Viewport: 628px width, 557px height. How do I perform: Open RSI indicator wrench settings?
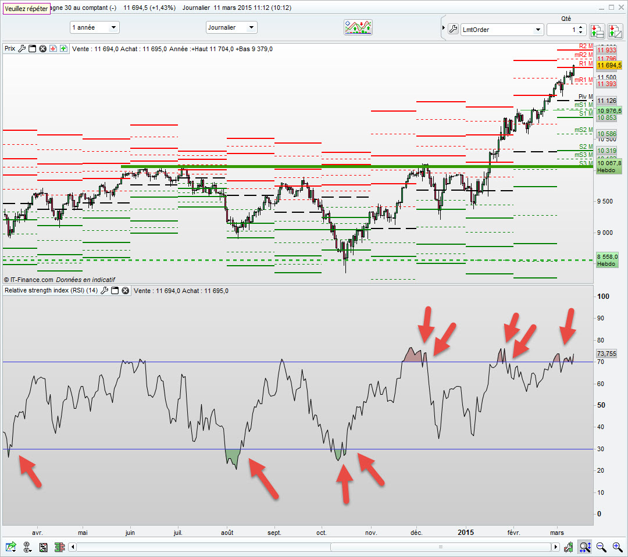coord(104,290)
